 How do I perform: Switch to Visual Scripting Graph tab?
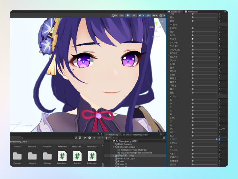click(x=136, y=134)
